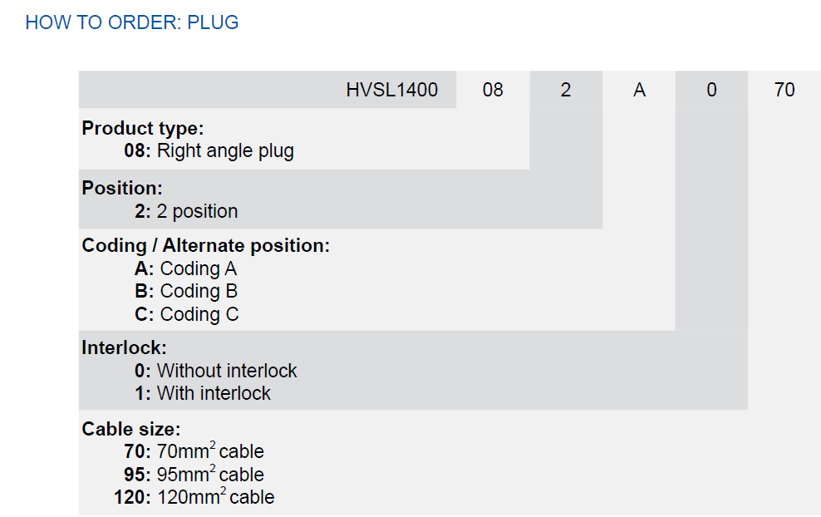Image resolution: width=821 pixels, height=517 pixels.
Task: Select the '95: 95mm² cable' option
Action: tap(194, 474)
